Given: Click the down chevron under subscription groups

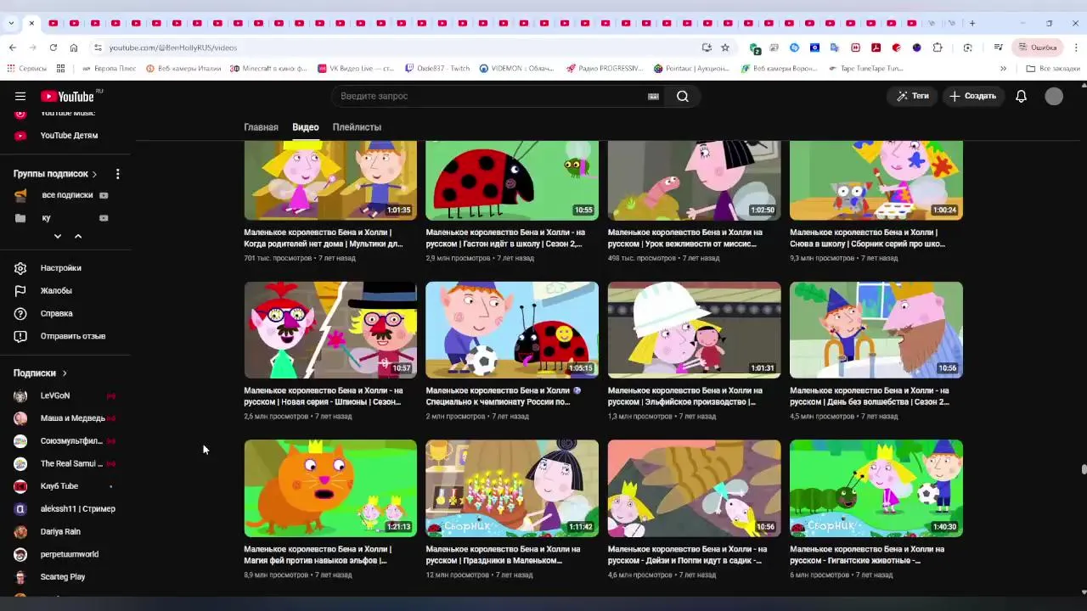Looking at the screenshot, I should [x=58, y=237].
